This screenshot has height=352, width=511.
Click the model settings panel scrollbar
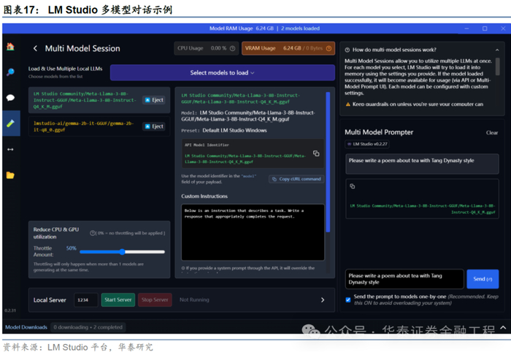point(328,162)
